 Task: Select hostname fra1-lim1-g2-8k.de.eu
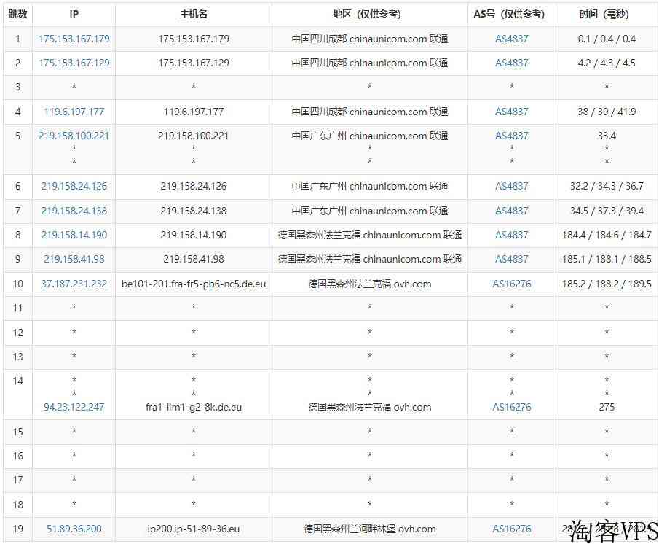(193, 407)
